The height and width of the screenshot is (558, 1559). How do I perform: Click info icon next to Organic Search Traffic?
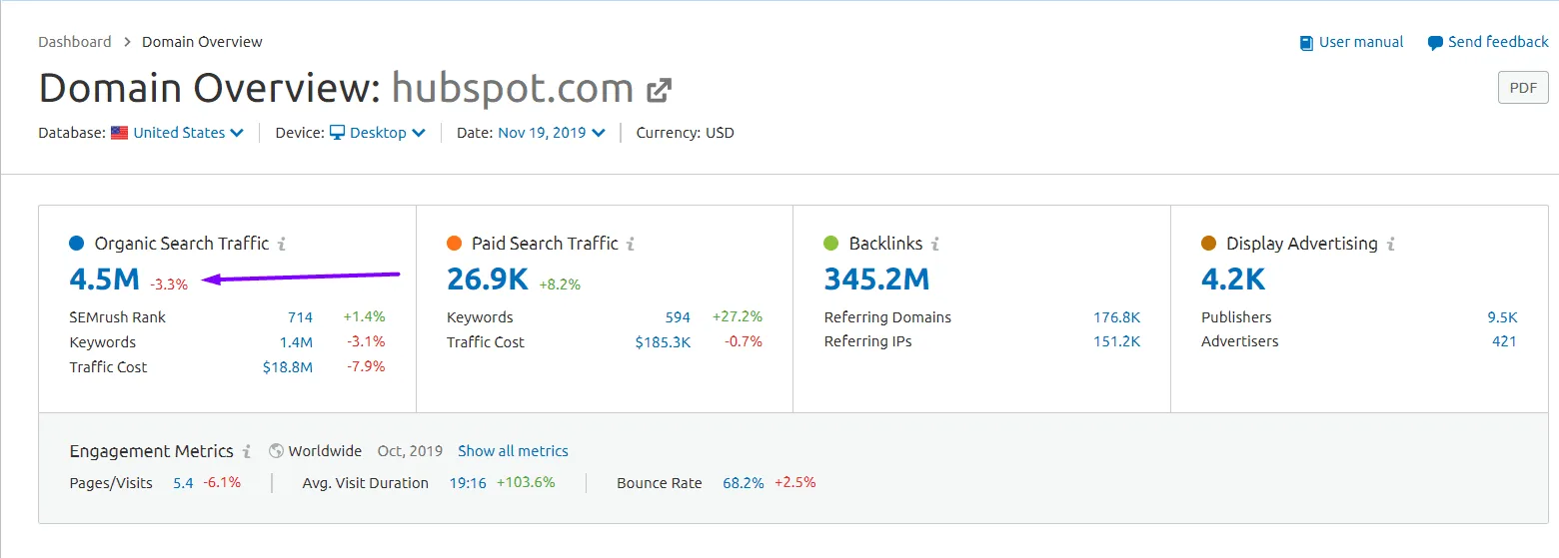click(282, 244)
